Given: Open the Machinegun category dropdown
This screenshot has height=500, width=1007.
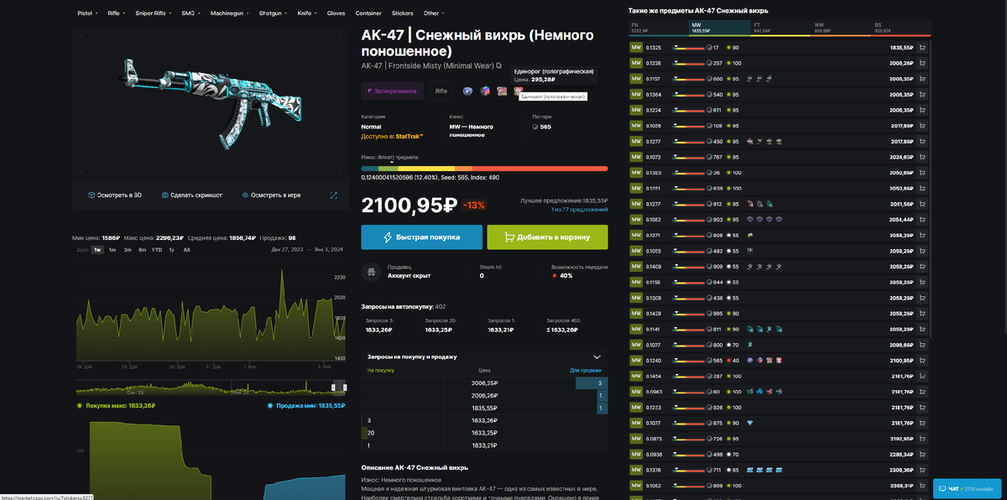Looking at the screenshot, I should [231, 13].
